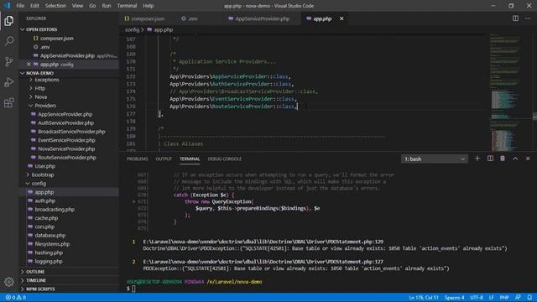This screenshot has width=537, height=302.
Task: Open the Explorer view in activity bar
Action: [9, 20]
